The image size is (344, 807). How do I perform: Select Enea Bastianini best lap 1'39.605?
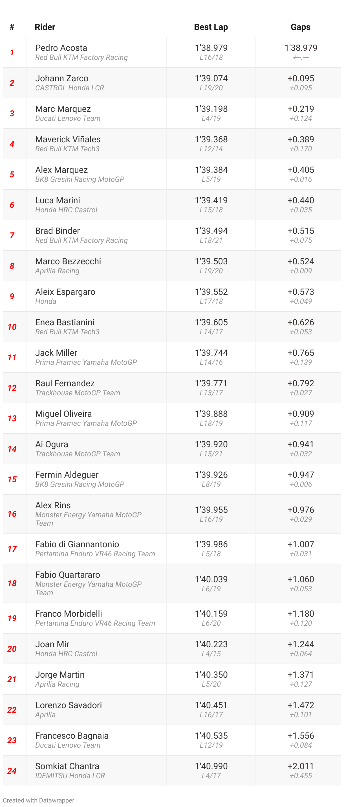pyautogui.click(x=211, y=322)
